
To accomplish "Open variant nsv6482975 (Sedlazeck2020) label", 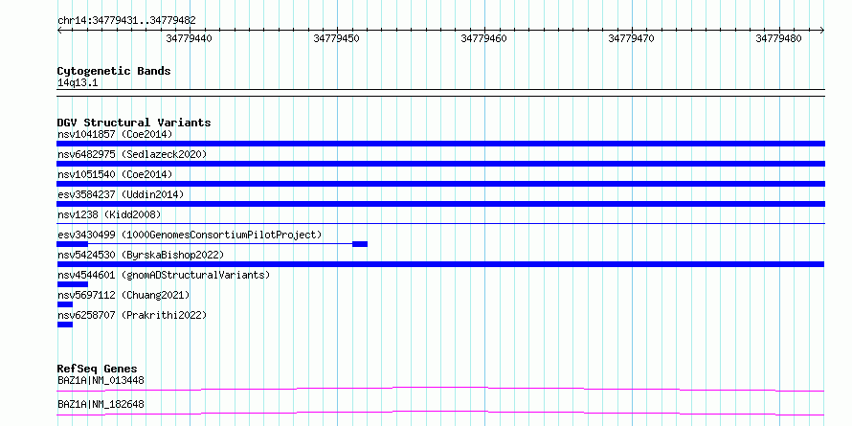I will click(x=132, y=154).
